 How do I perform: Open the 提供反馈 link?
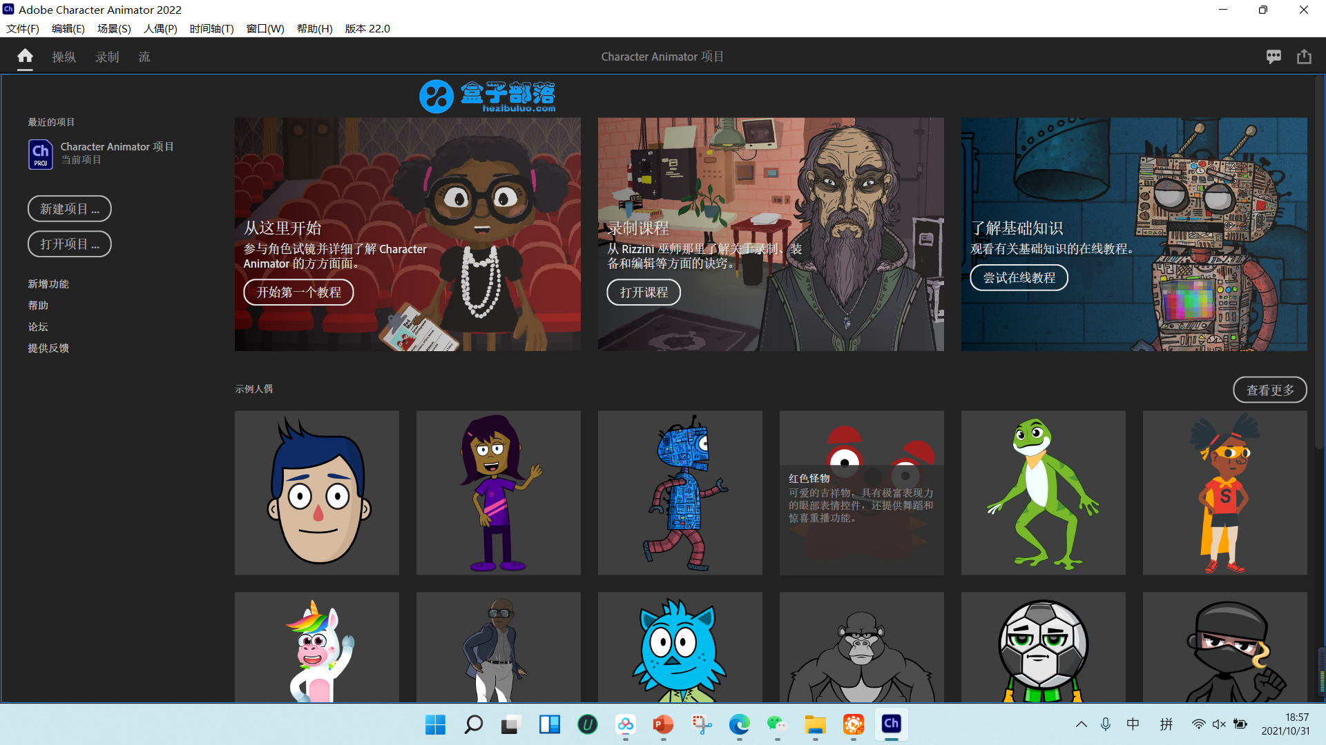48,348
